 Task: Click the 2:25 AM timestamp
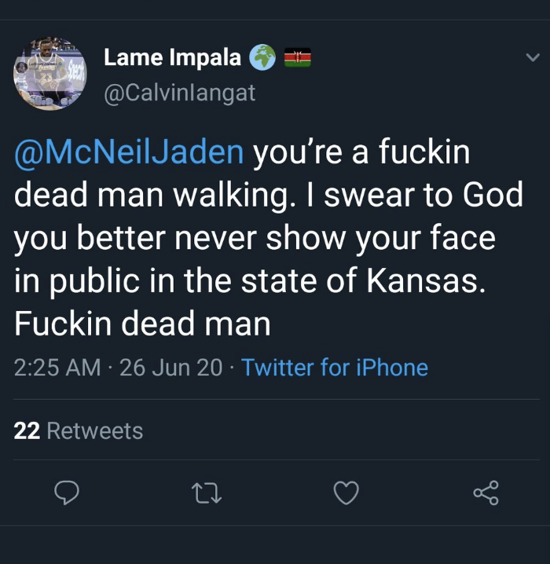click(x=57, y=368)
